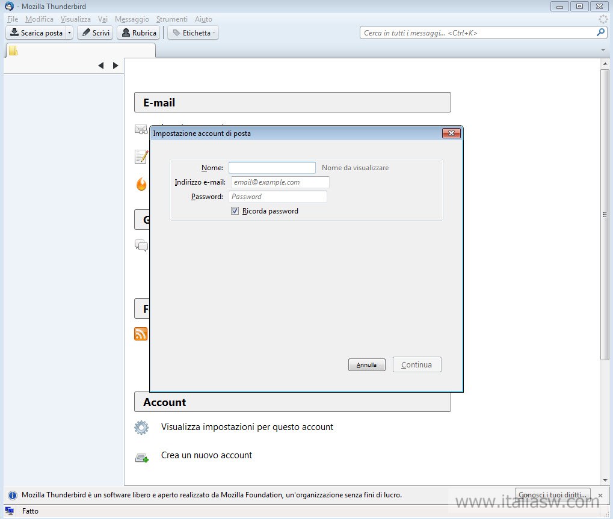
Task: Click the Nome input field
Action: (x=272, y=168)
